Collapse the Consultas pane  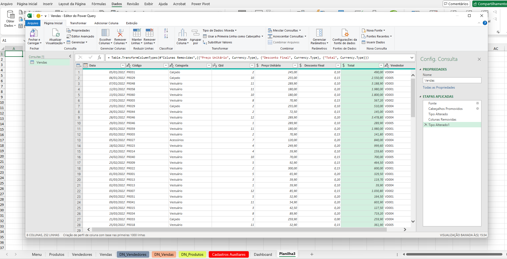point(70,56)
